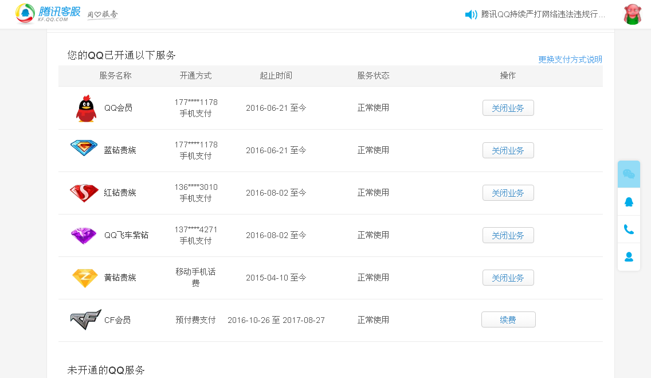Click the QQ会员 service name
The image size is (651, 378).
(x=118, y=108)
